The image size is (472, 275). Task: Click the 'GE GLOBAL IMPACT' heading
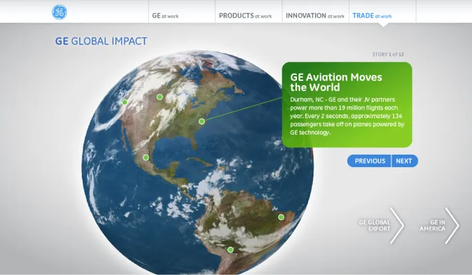tap(101, 41)
